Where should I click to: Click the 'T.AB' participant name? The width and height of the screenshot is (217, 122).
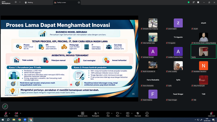pyautogui.click(x=203, y=94)
